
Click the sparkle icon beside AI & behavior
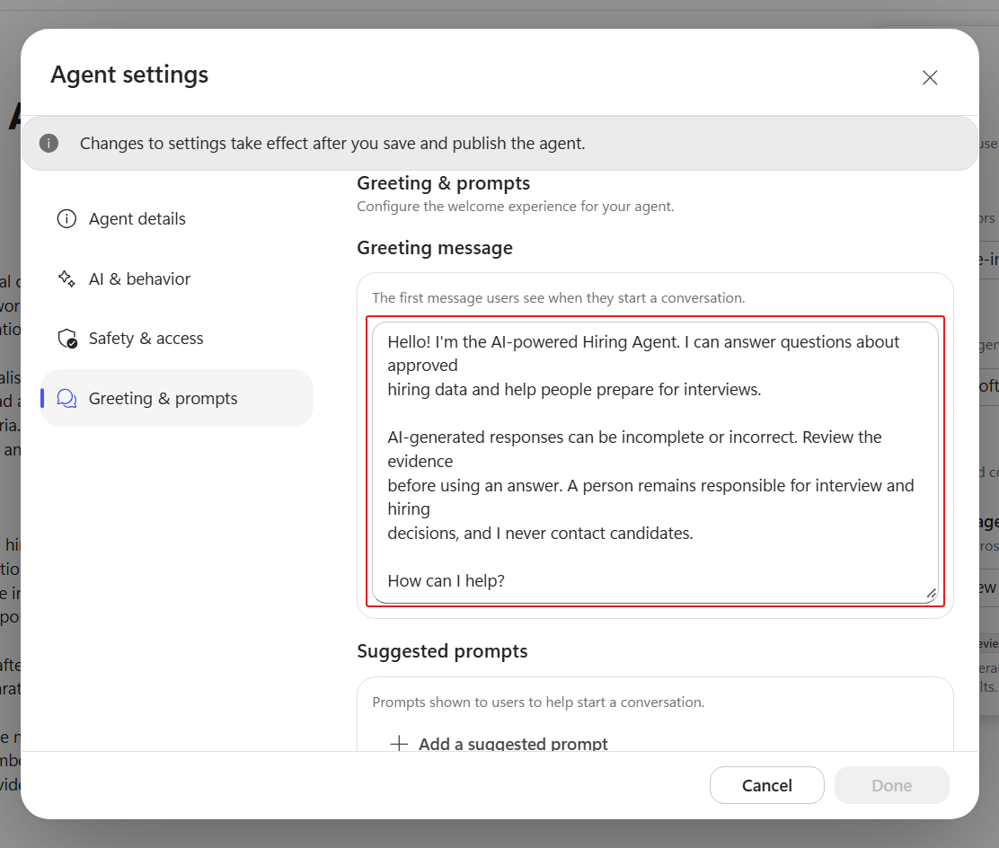coord(66,279)
